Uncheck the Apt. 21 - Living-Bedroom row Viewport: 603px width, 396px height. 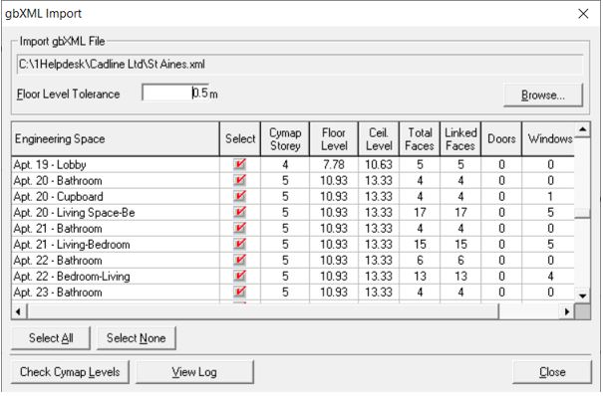(239, 244)
